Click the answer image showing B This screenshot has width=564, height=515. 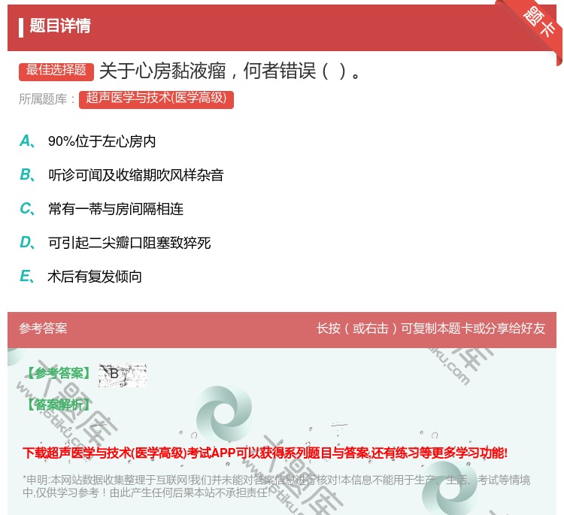pyautogui.click(x=123, y=375)
